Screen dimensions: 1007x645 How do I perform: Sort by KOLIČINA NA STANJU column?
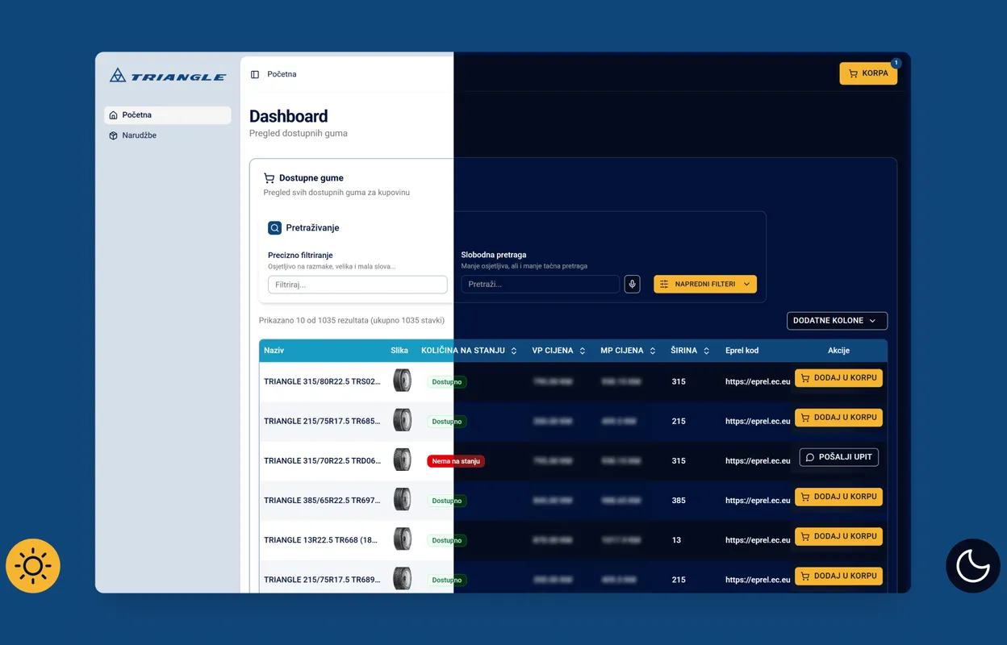point(469,351)
